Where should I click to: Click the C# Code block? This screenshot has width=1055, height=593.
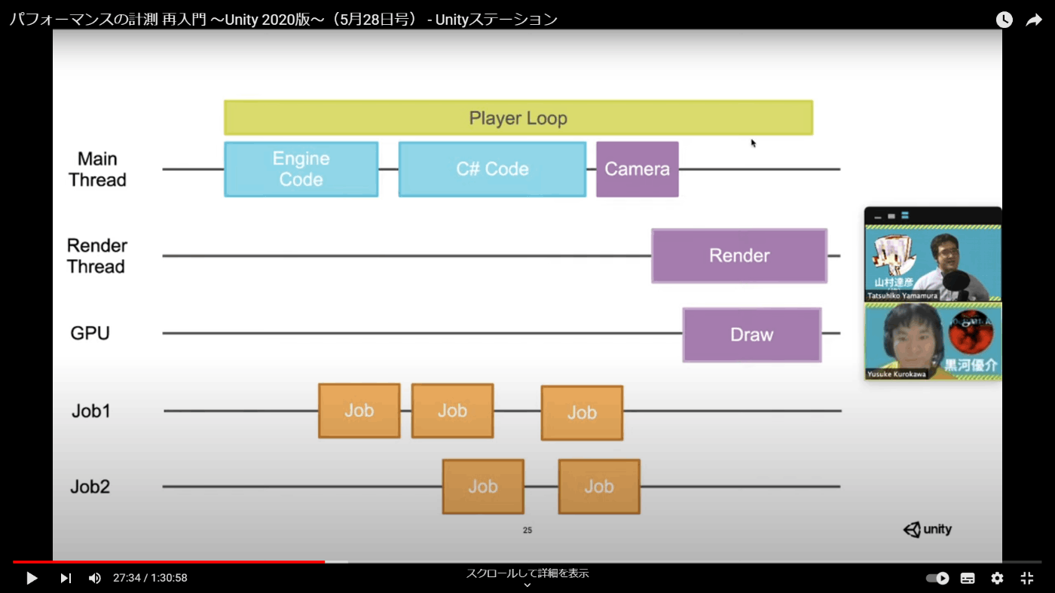(492, 170)
